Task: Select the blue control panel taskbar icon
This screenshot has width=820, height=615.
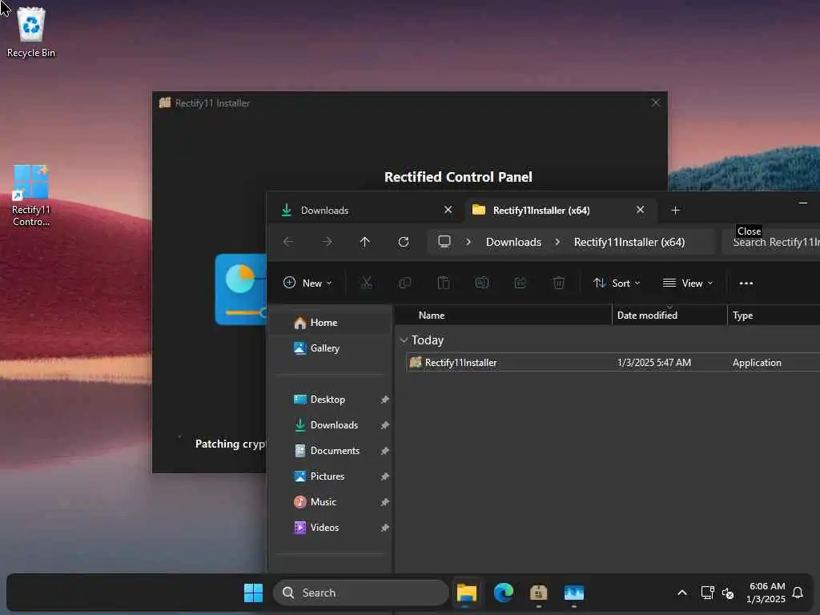Action: pos(573,593)
